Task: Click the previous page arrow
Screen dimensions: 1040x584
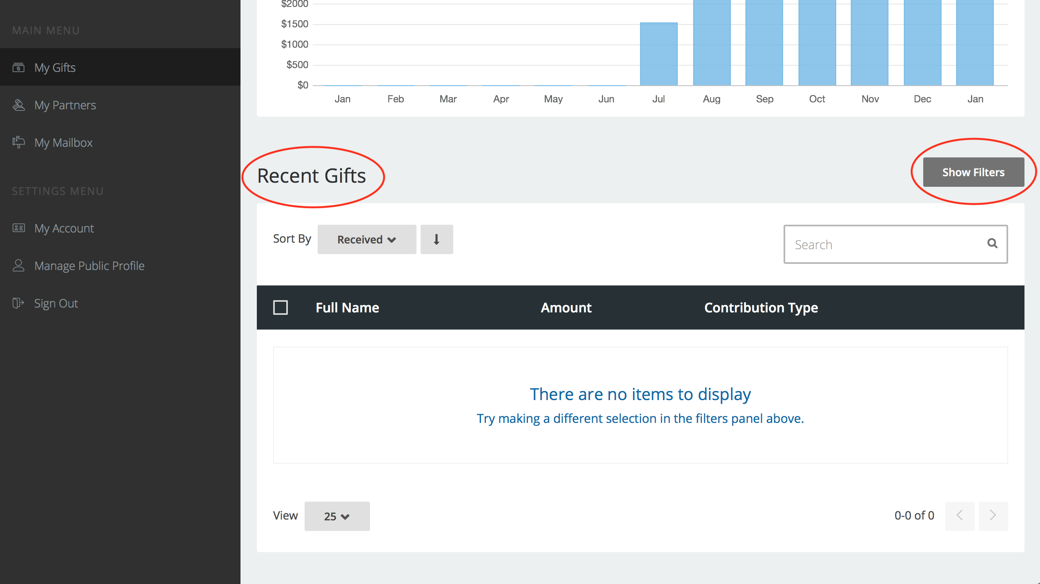Action: 960,516
